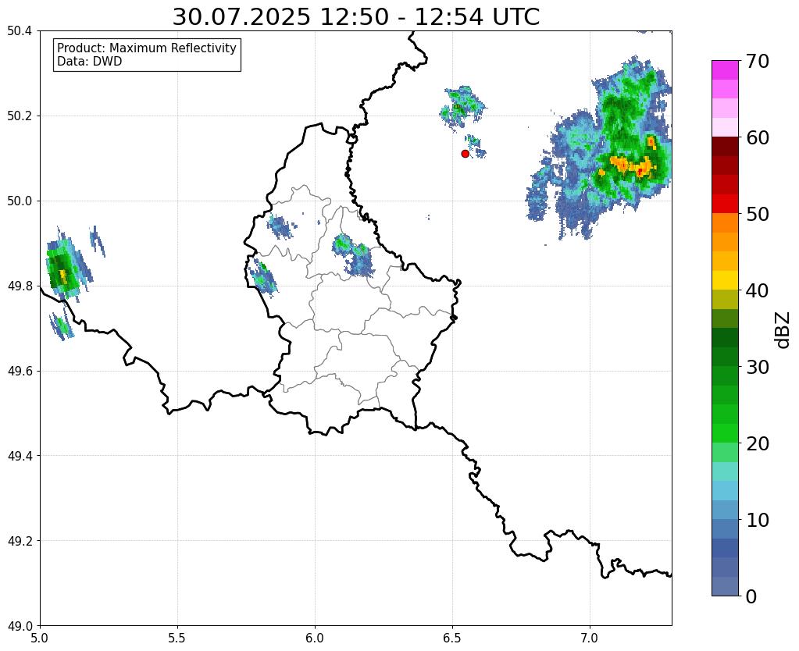
Task: Click the latitude label 50.2
Action: pyautogui.click(x=20, y=116)
